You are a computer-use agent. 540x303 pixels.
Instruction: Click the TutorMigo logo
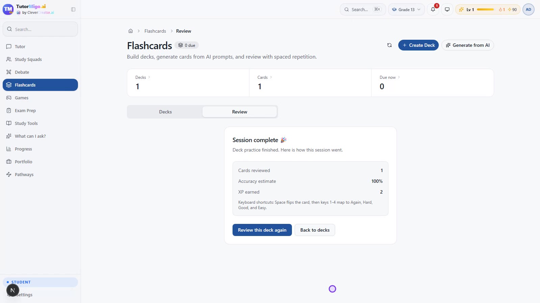[x=8, y=9]
